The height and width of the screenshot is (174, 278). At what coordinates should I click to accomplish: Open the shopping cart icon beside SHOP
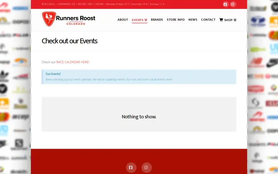pyautogui.click(x=221, y=20)
